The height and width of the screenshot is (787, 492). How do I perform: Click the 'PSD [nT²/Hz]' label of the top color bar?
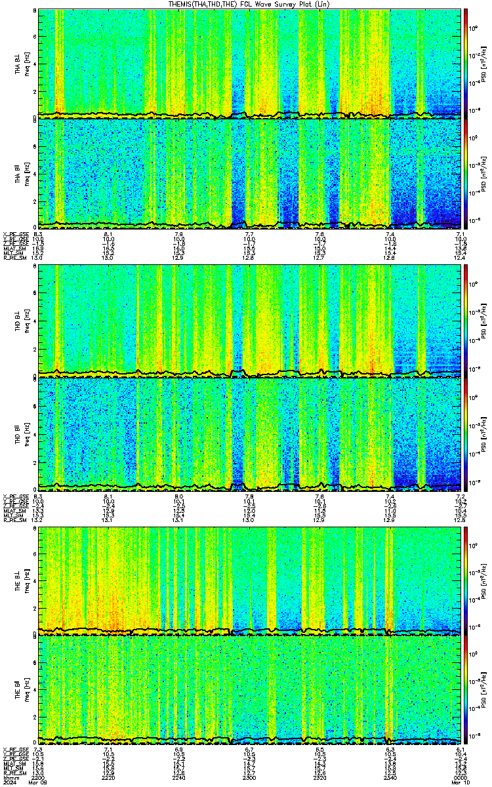[484, 63]
